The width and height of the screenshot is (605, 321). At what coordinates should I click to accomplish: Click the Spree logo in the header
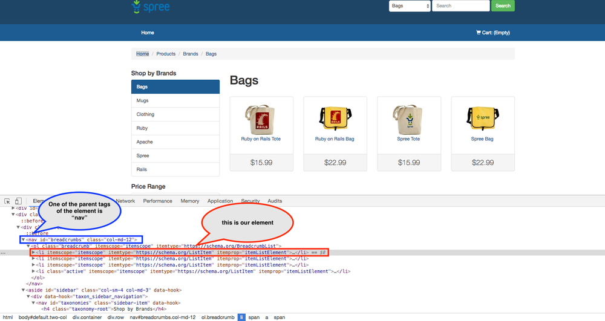(151, 7)
